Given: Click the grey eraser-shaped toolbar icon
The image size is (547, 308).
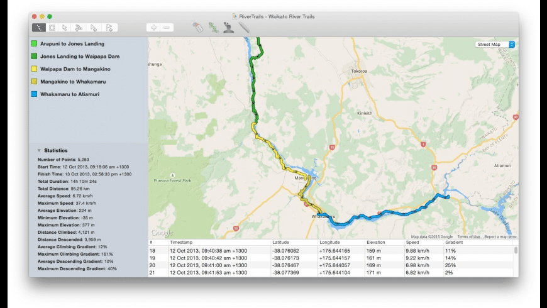Looking at the screenshot, I should (244, 28).
